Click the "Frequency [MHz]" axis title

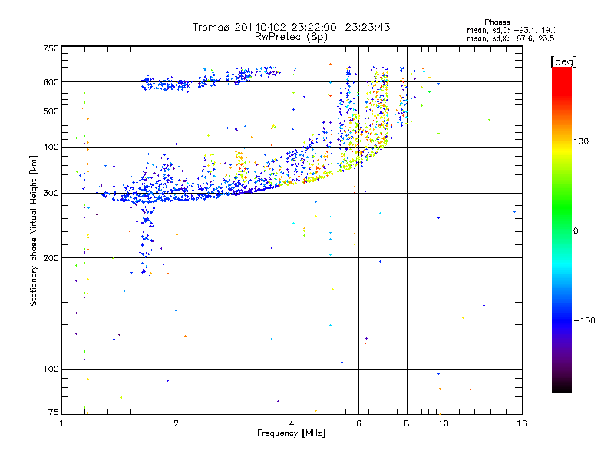[x=291, y=433]
